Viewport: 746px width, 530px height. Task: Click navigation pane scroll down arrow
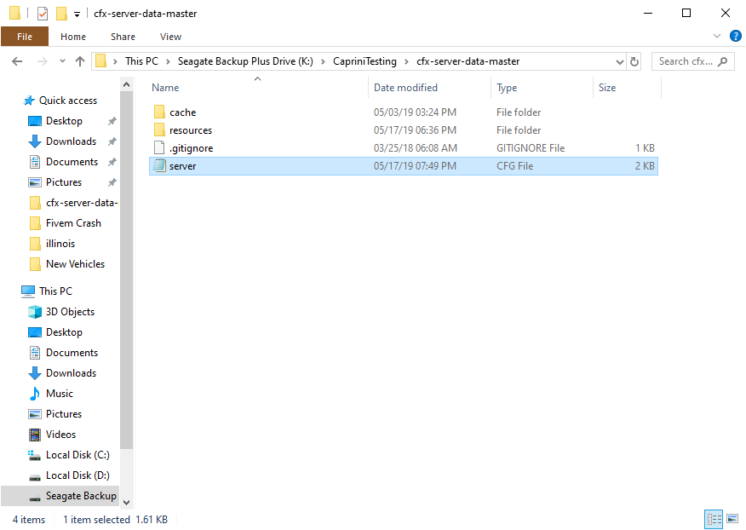pyautogui.click(x=126, y=503)
